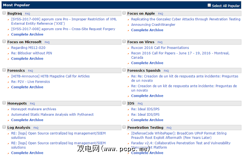The image size is (243, 157).
Task: Check the IDS list checkbox
Action: pos(124,103)
